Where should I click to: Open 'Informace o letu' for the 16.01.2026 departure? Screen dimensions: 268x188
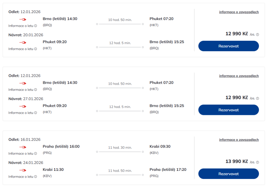pos(21,153)
